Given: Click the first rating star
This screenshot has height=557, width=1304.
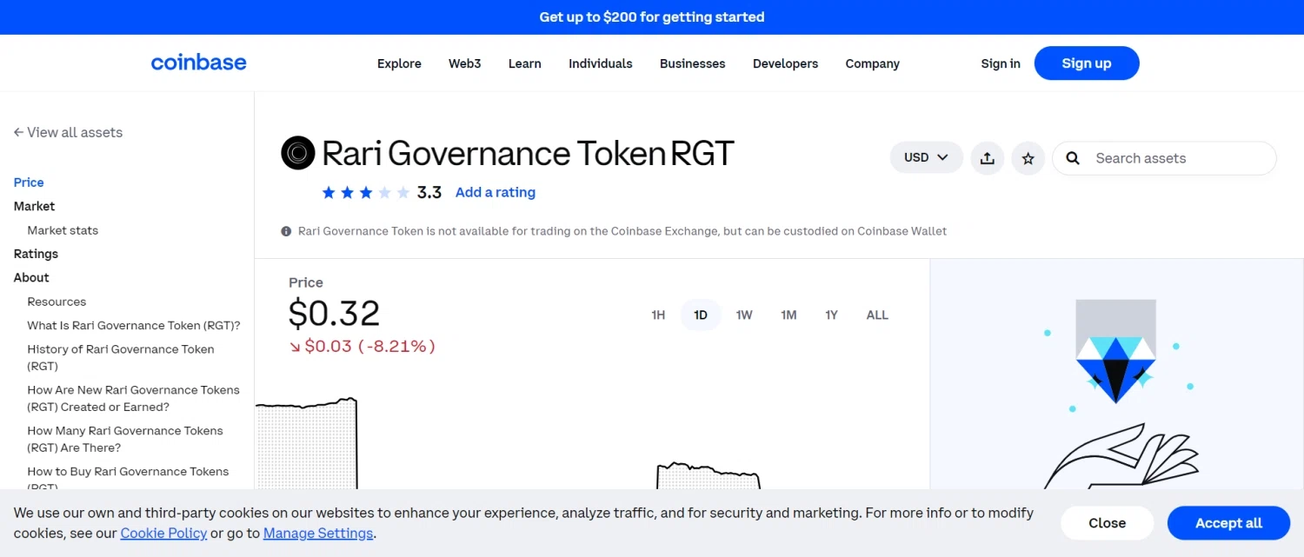Looking at the screenshot, I should pyautogui.click(x=329, y=193).
